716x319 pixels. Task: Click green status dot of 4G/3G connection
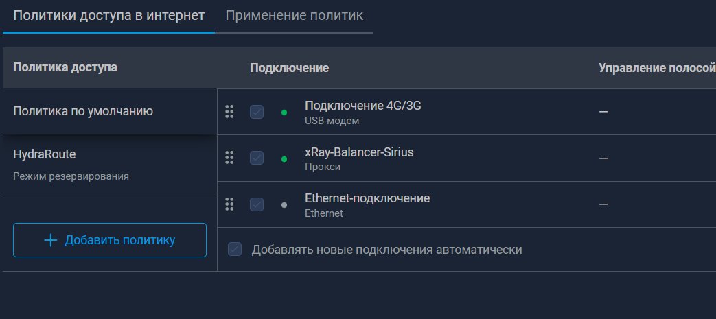(284, 113)
